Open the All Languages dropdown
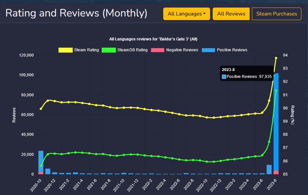The image size is (308, 195). click(x=186, y=14)
